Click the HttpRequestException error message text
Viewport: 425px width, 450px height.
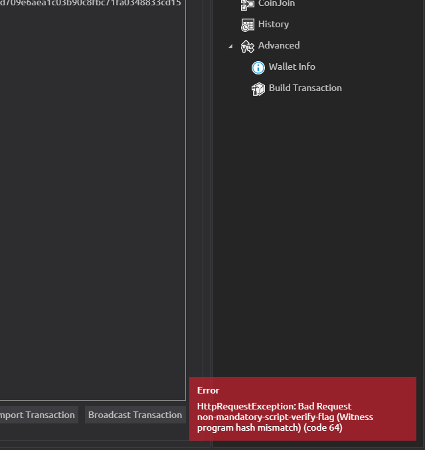pos(285,417)
